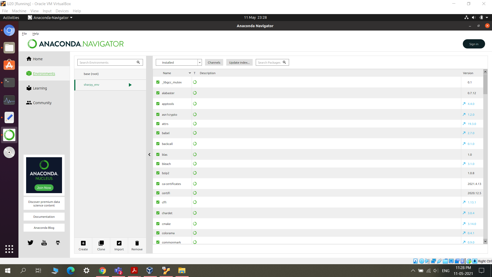Open Microsoft Edge in Windows taskbar
This screenshot has height=277, width=492.
(x=71, y=270)
